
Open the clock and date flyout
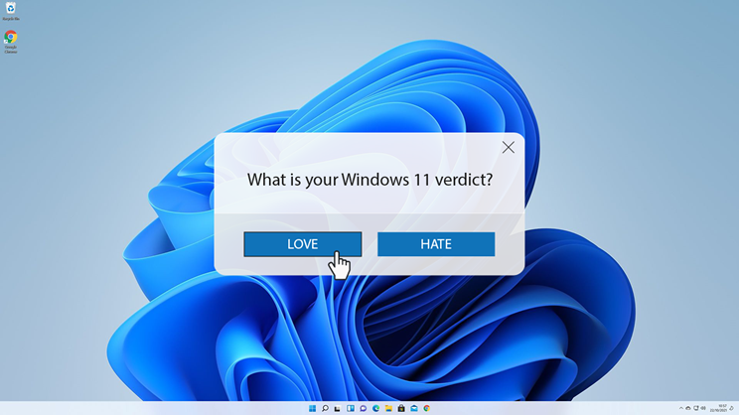[719, 408]
